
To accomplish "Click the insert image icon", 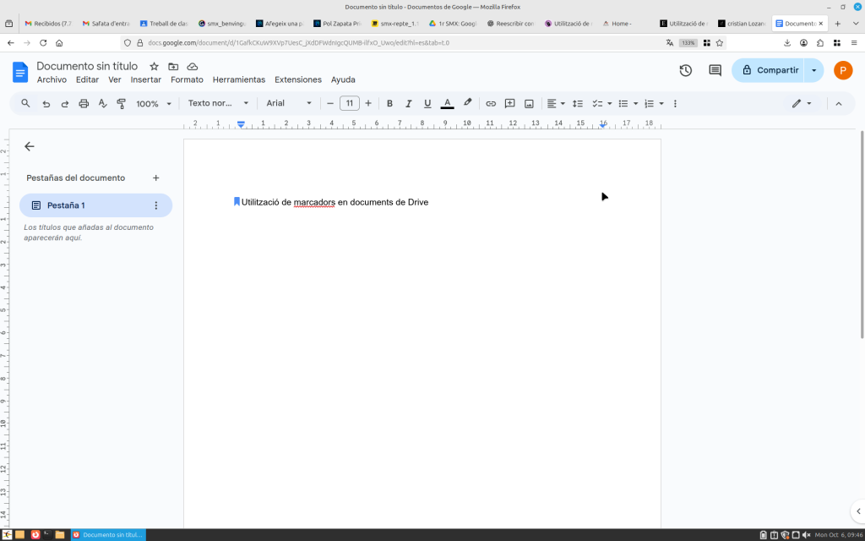I will click(x=529, y=103).
